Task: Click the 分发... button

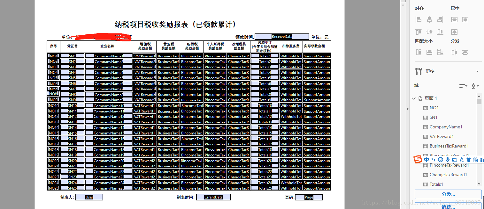Action: coord(448,194)
